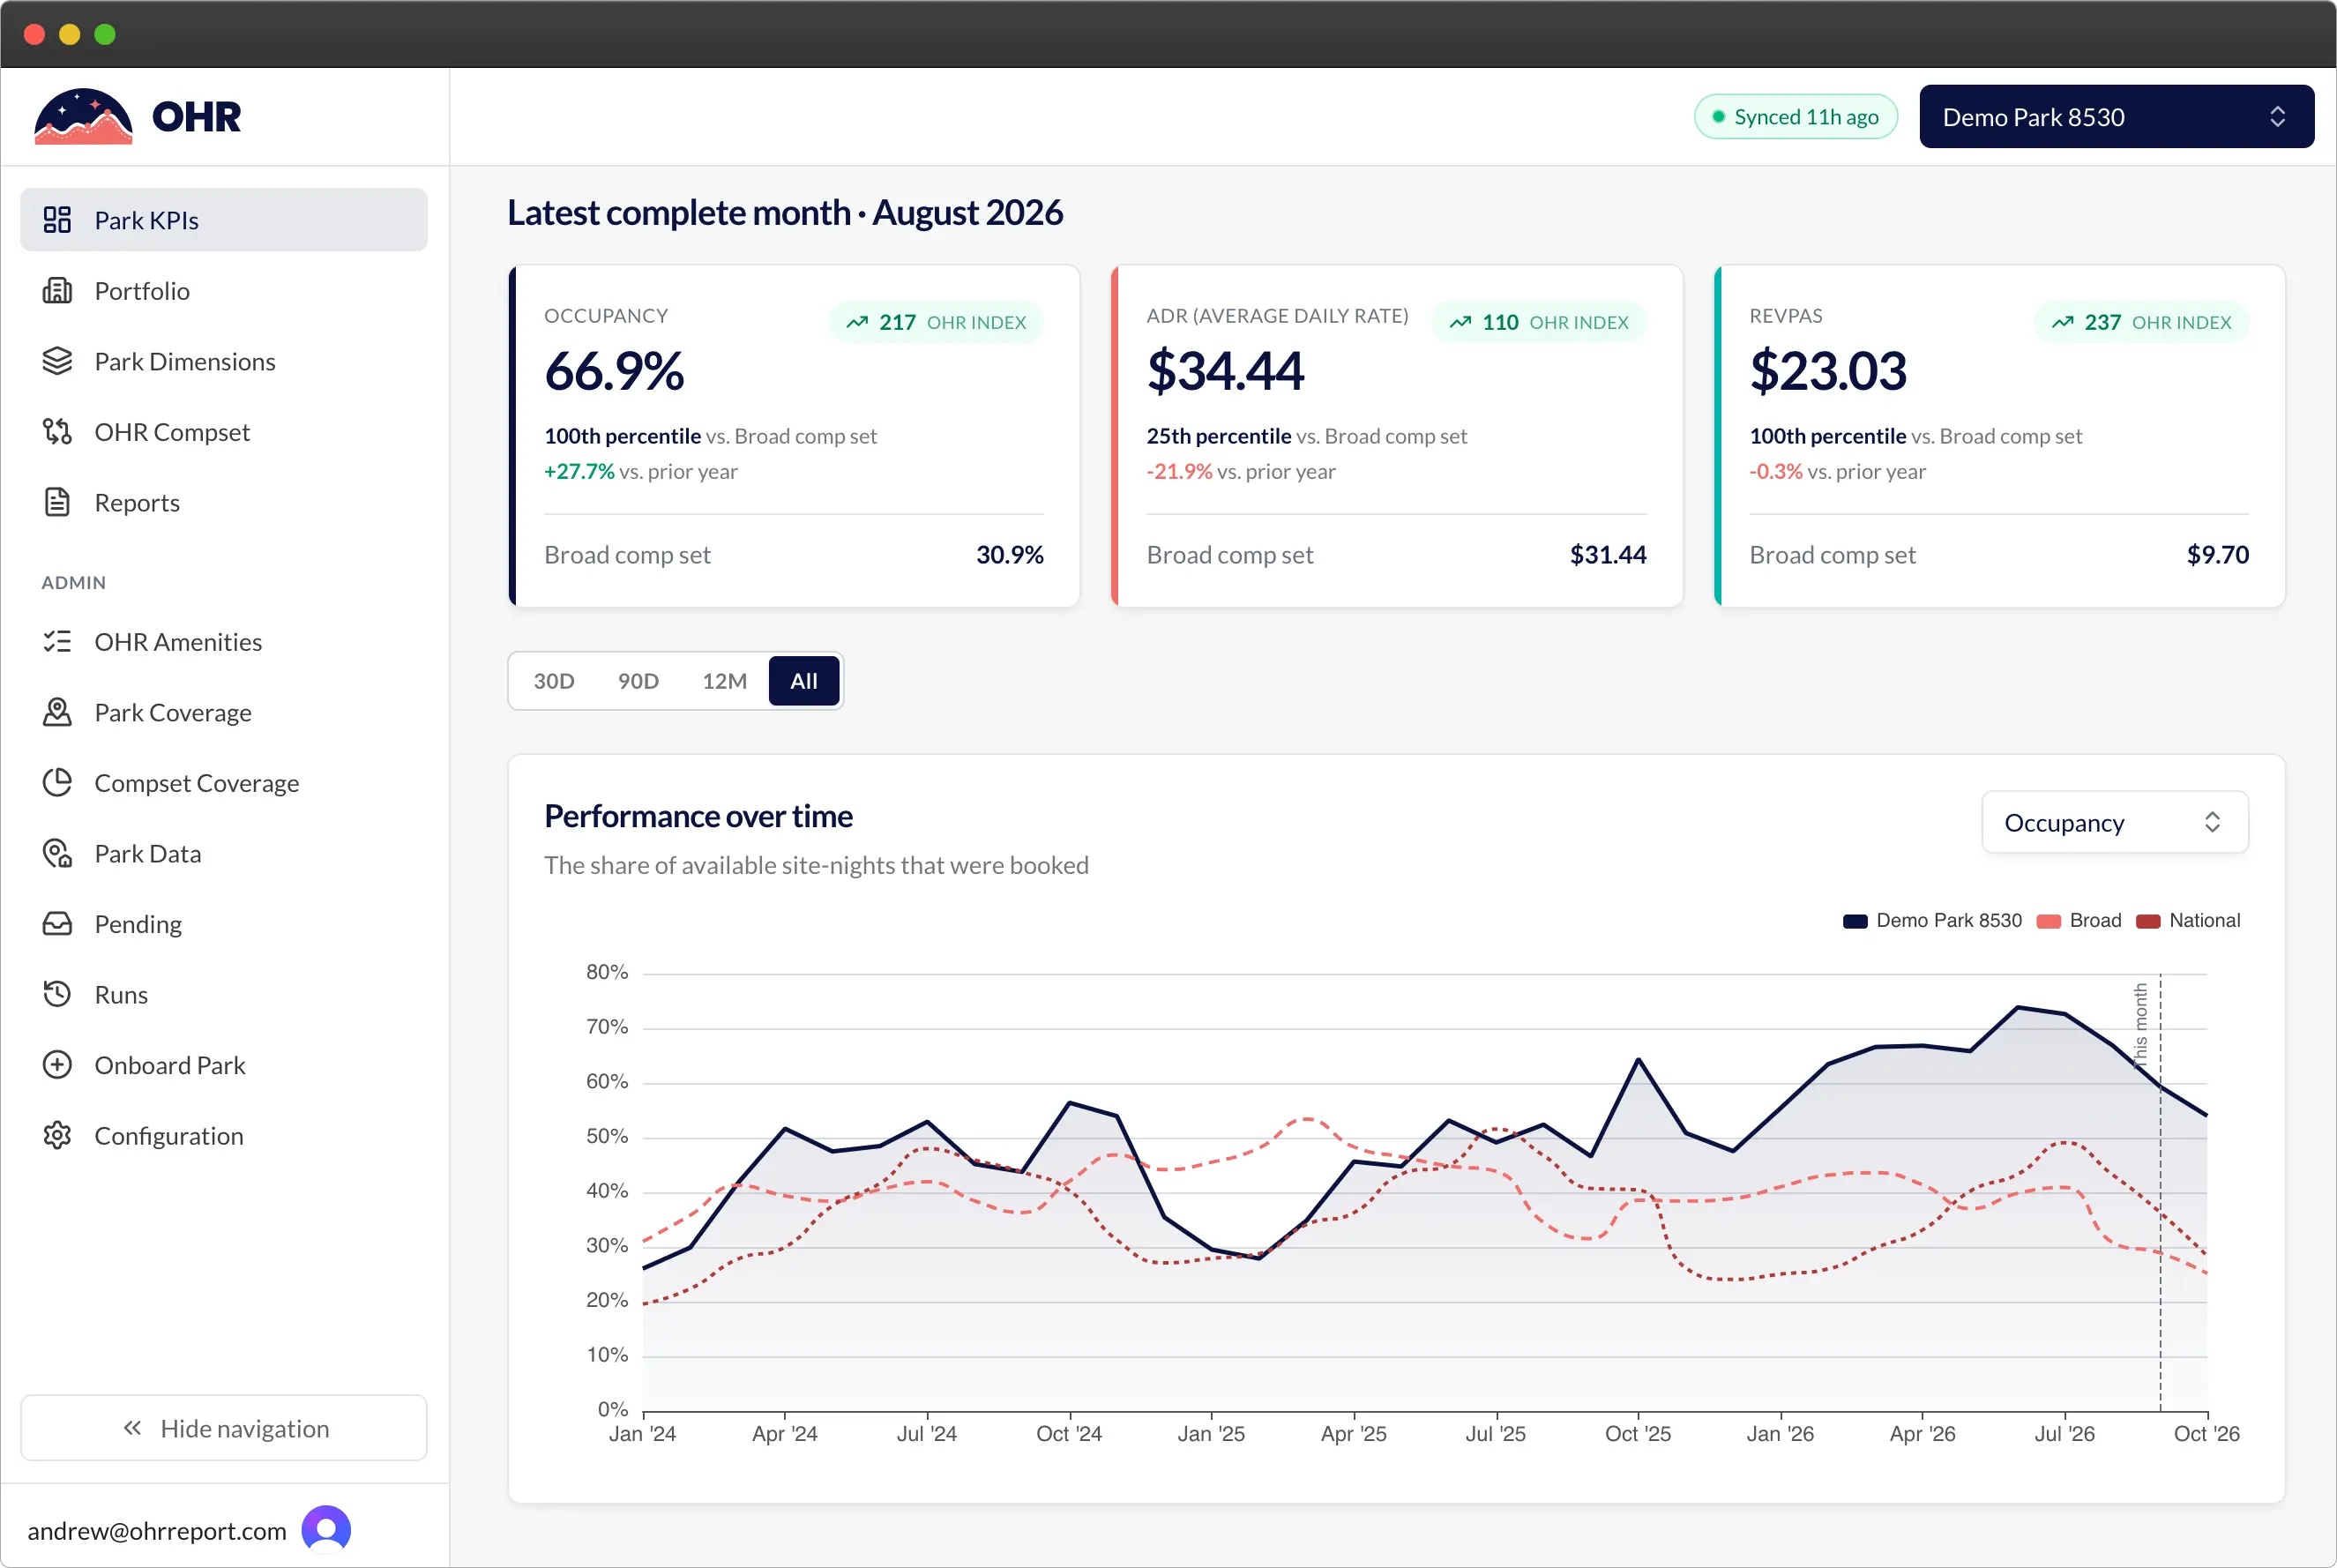Click the Hide navigation double-chevron icon

[132, 1428]
